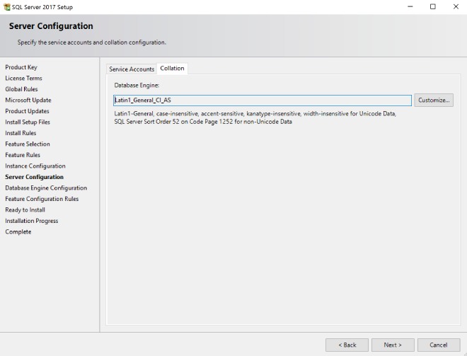Switch to the Service Accounts tab
Image resolution: width=467 pixels, height=356 pixels.
coord(132,69)
